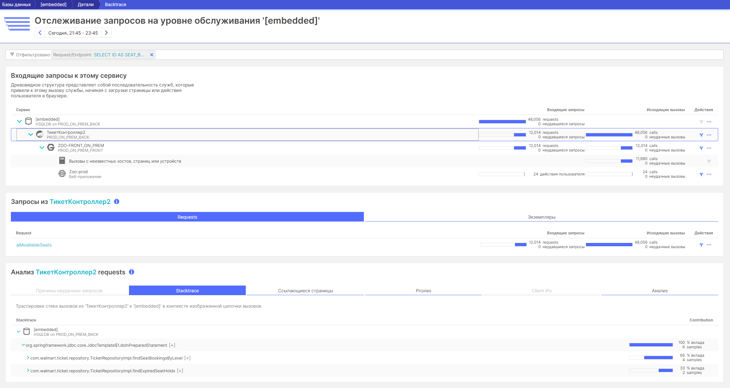This screenshot has width=730, height=388.
Task: Expand findSeatBookingsByLevel stacktrace entry
Action: (28, 358)
